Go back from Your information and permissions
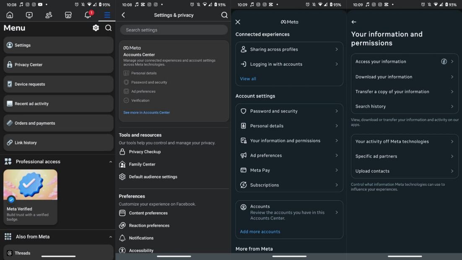The image size is (462, 260). [x=354, y=22]
